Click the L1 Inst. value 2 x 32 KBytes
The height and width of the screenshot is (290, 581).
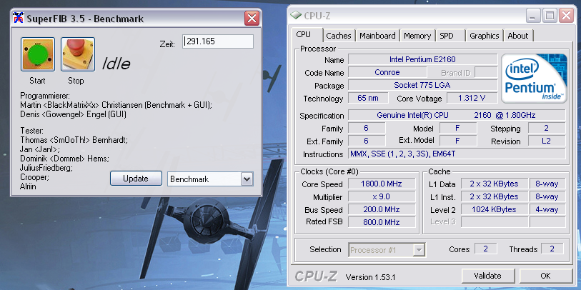pos(495,196)
